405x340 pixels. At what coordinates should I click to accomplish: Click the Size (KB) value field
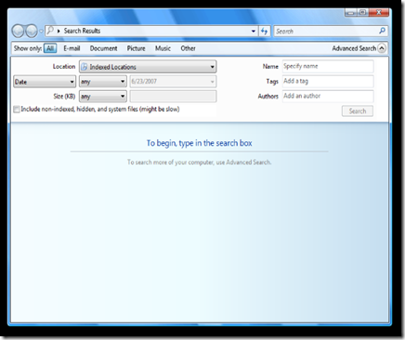(x=173, y=97)
